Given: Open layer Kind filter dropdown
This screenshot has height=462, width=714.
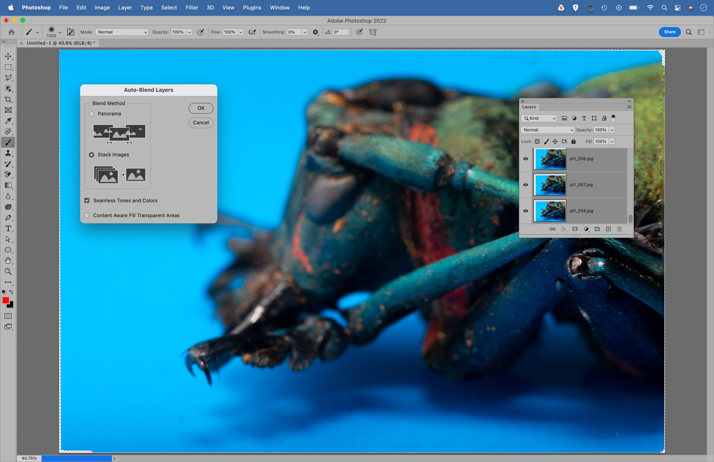Looking at the screenshot, I should pos(539,118).
